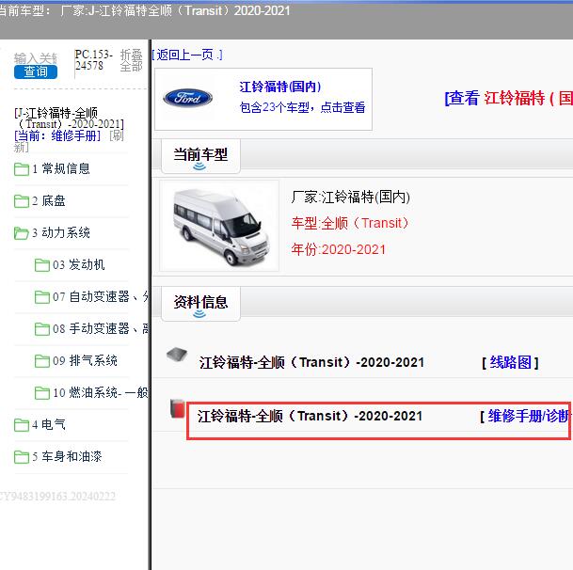
Task: Click the gray chip icon beside 线路图 row
Action: pyautogui.click(x=177, y=354)
